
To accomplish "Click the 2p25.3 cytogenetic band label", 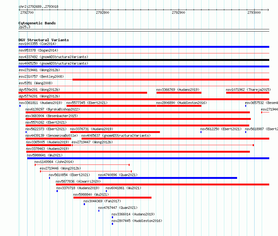I will [x=24, y=27].
